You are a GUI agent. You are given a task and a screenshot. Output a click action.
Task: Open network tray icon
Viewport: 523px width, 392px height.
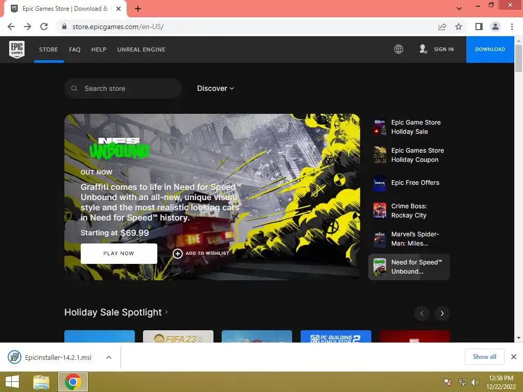[462, 382]
